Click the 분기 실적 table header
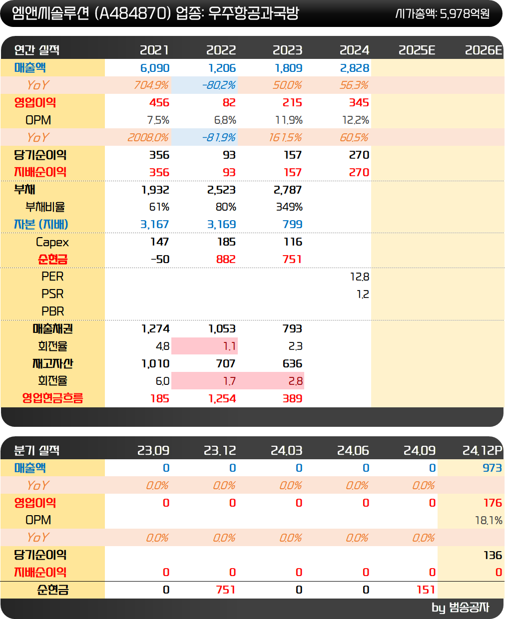This screenshot has height=619, width=505. point(37,451)
